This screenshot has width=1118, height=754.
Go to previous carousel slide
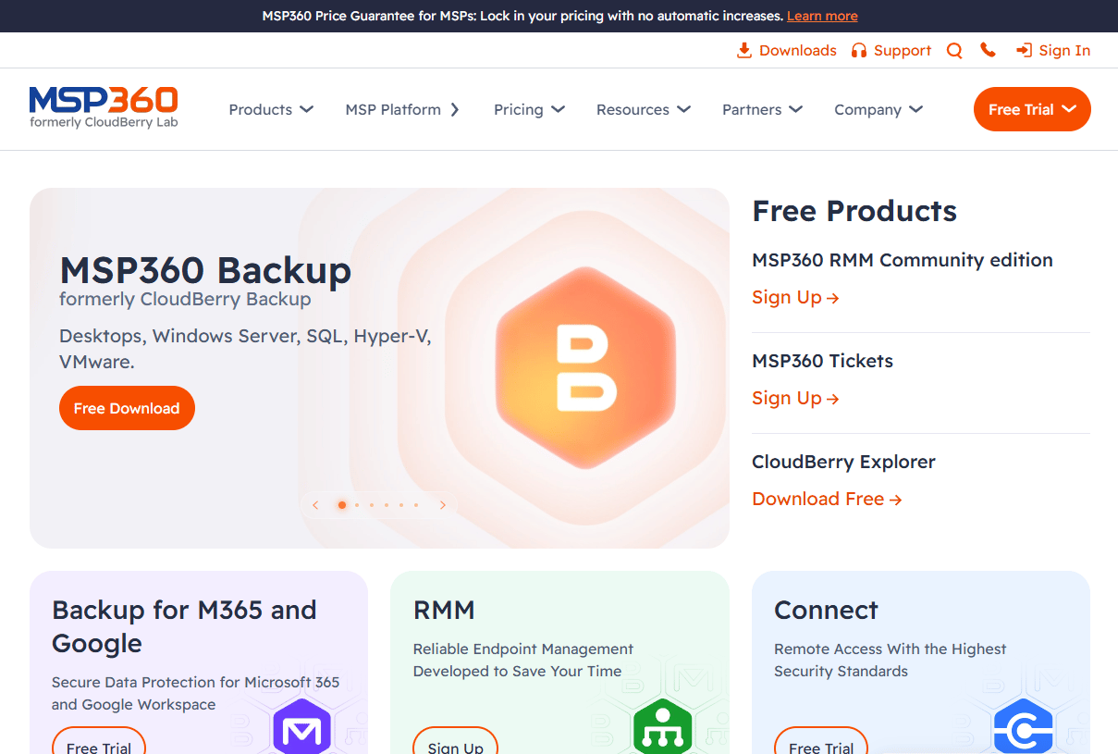315,505
